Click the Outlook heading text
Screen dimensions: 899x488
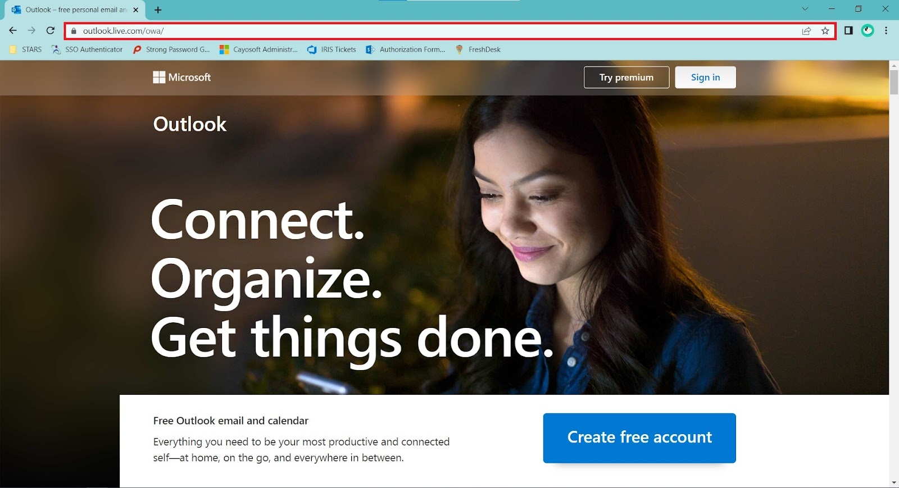tap(190, 124)
